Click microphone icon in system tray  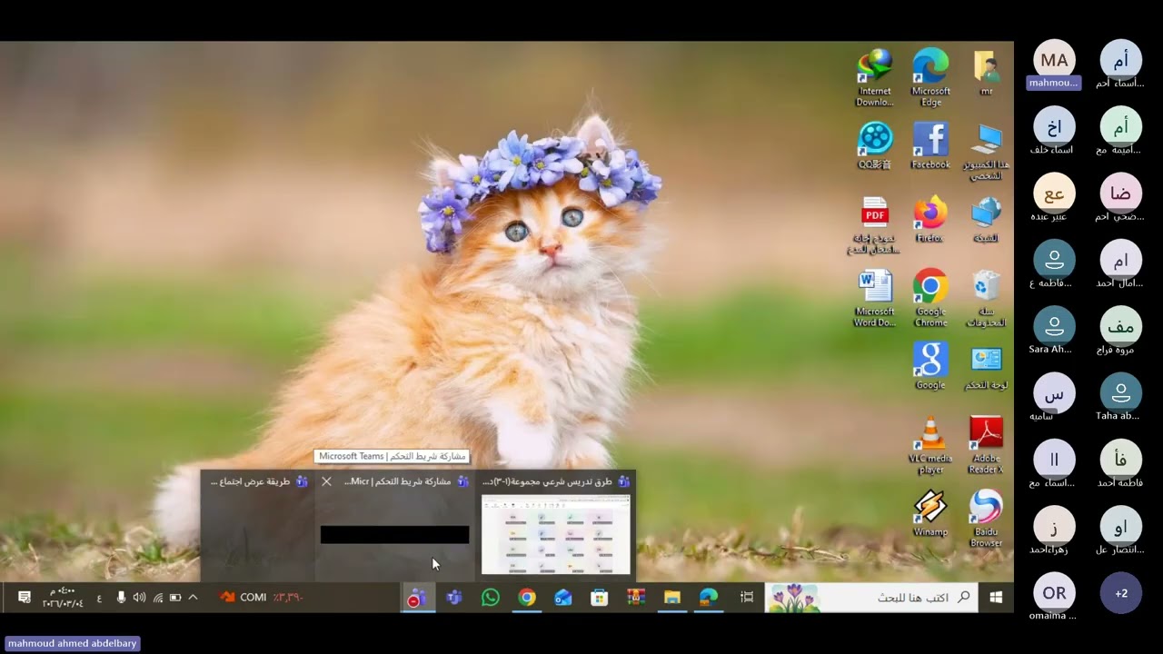coord(121,597)
